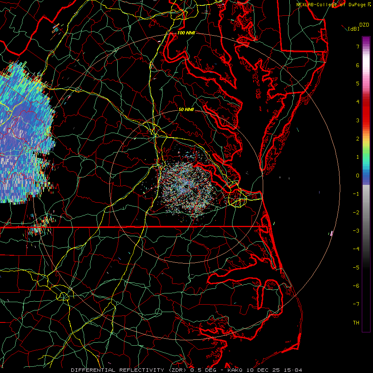This screenshot has height=373, width=373.
Task: Click the [dB] units label
Action: pyautogui.click(x=354, y=29)
